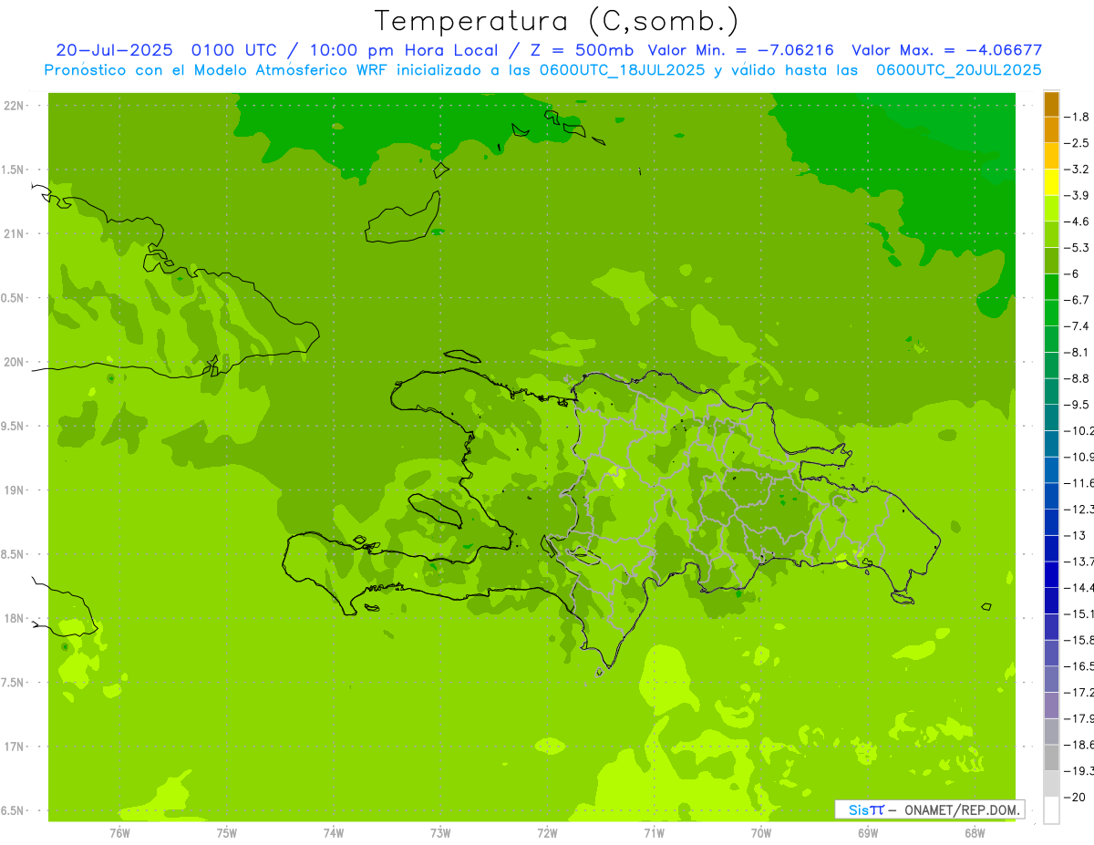Click the "-7.4" legend value

coord(1079,326)
